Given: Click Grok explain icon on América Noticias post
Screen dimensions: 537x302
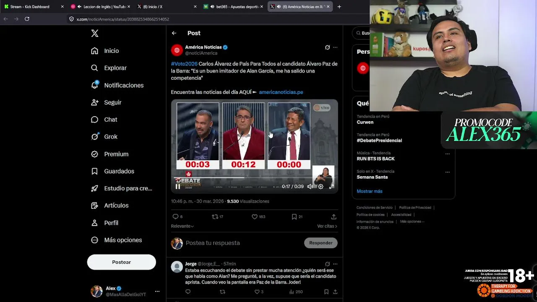Looking at the screenshot, I should [327, 47].
